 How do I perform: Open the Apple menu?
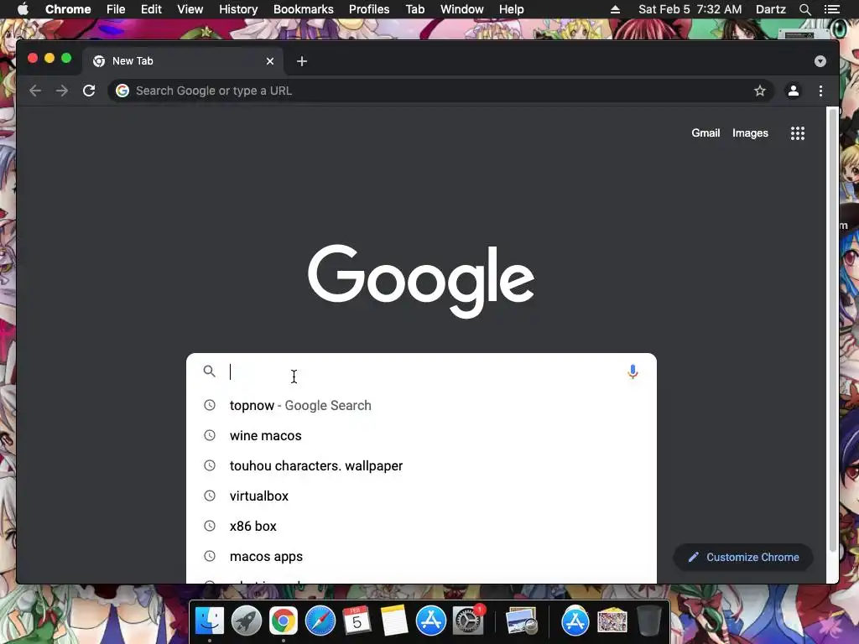[x=23, y=9]
